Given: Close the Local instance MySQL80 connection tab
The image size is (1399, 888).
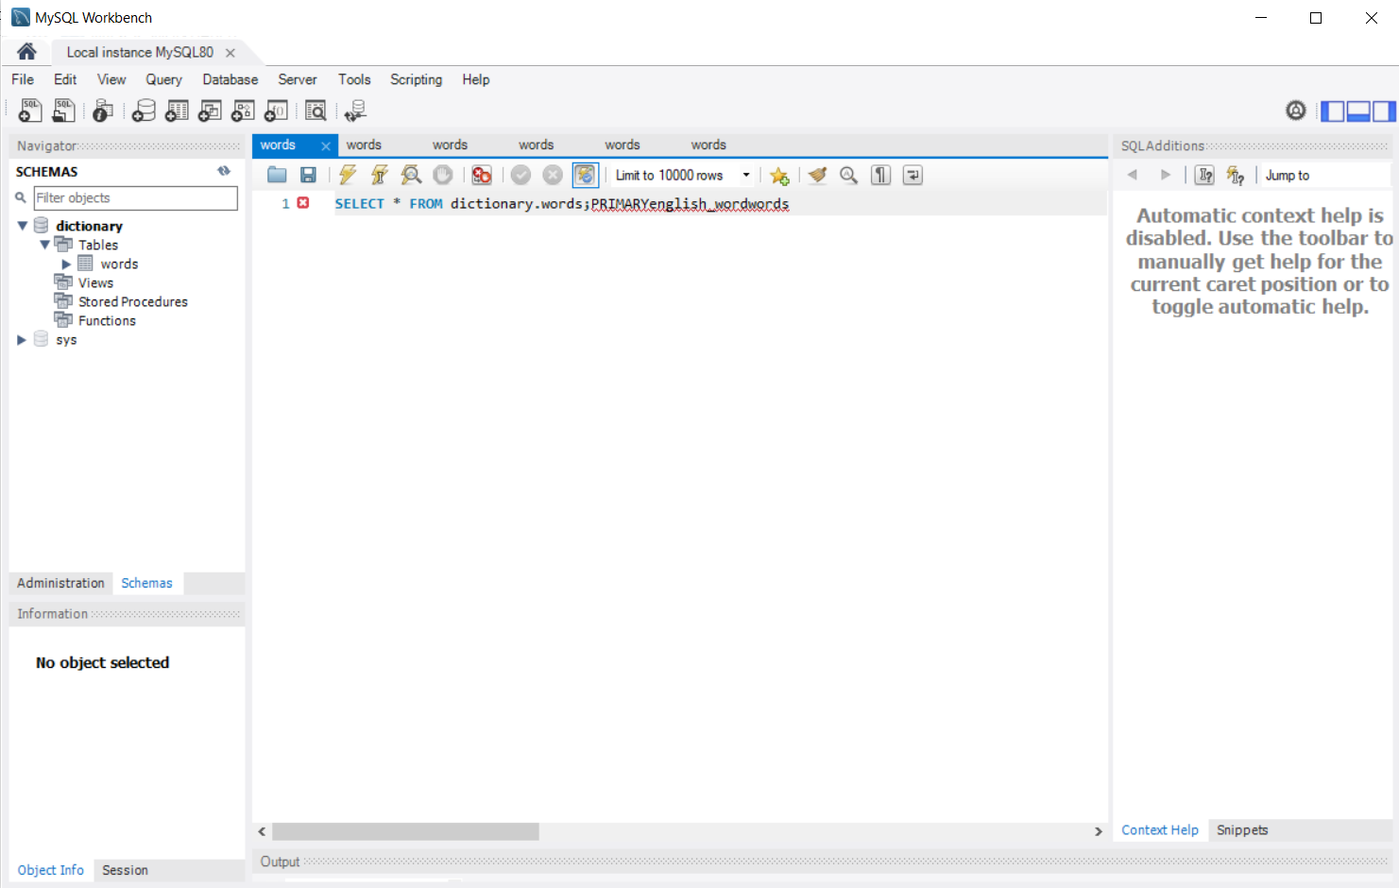Looking at the screenshot, I should coord(230,53).
